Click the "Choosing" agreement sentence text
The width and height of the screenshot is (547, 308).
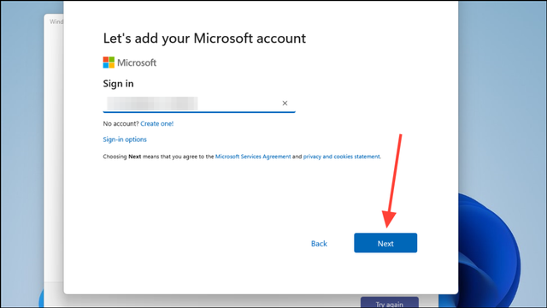115,157
